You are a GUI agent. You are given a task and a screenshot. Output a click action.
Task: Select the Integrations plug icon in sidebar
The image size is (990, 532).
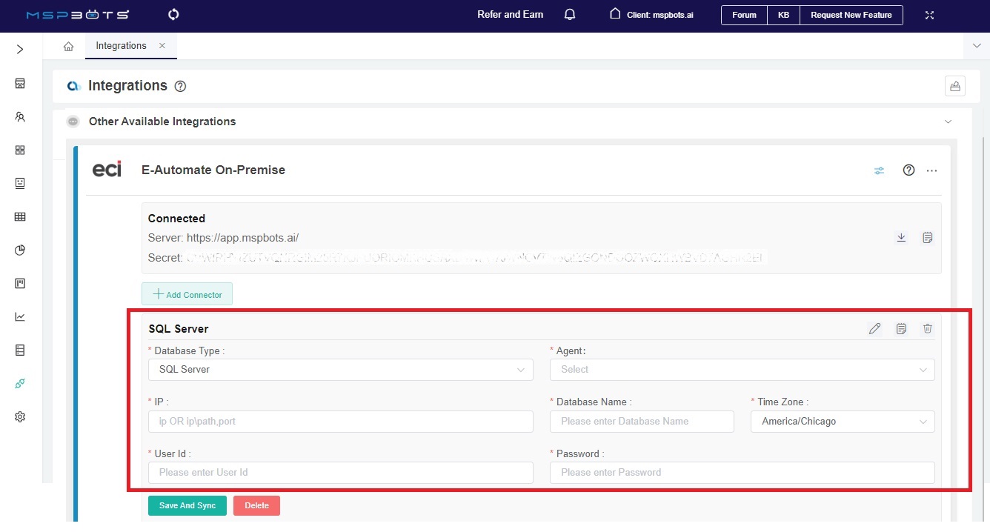19,383
